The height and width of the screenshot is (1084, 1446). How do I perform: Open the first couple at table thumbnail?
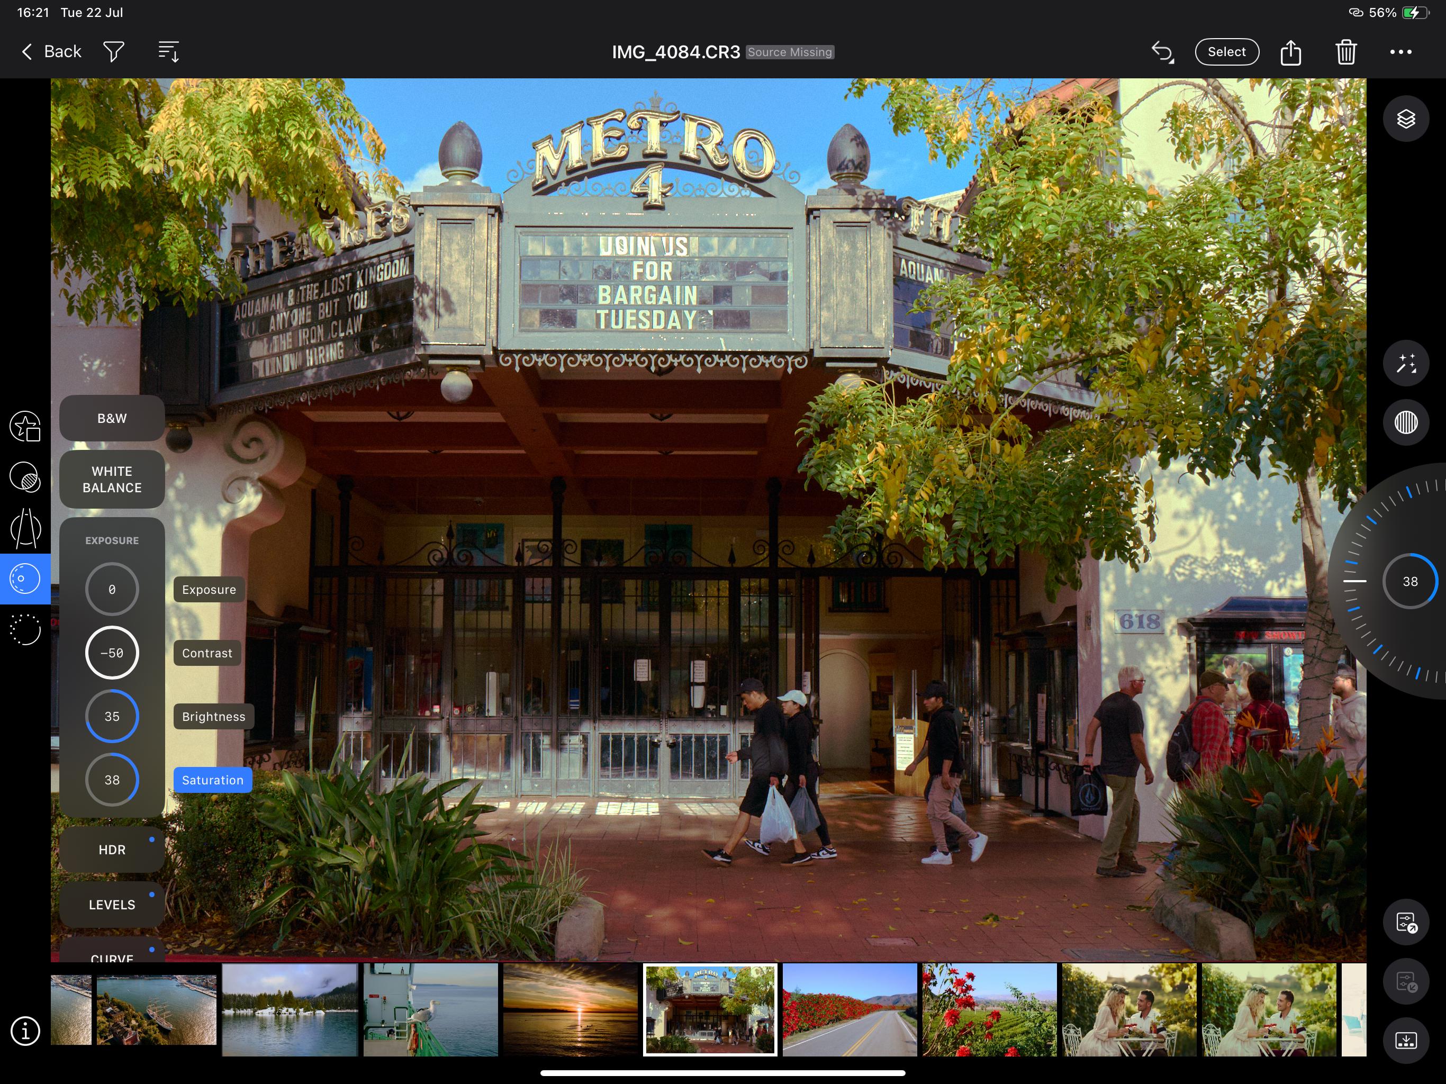1129,1009
